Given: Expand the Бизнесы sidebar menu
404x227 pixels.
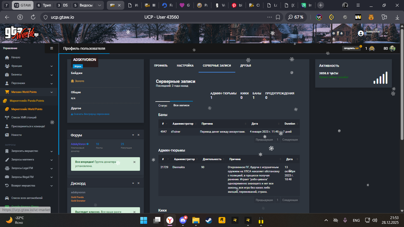Looking at the screenshot, I should click(29, 75).
